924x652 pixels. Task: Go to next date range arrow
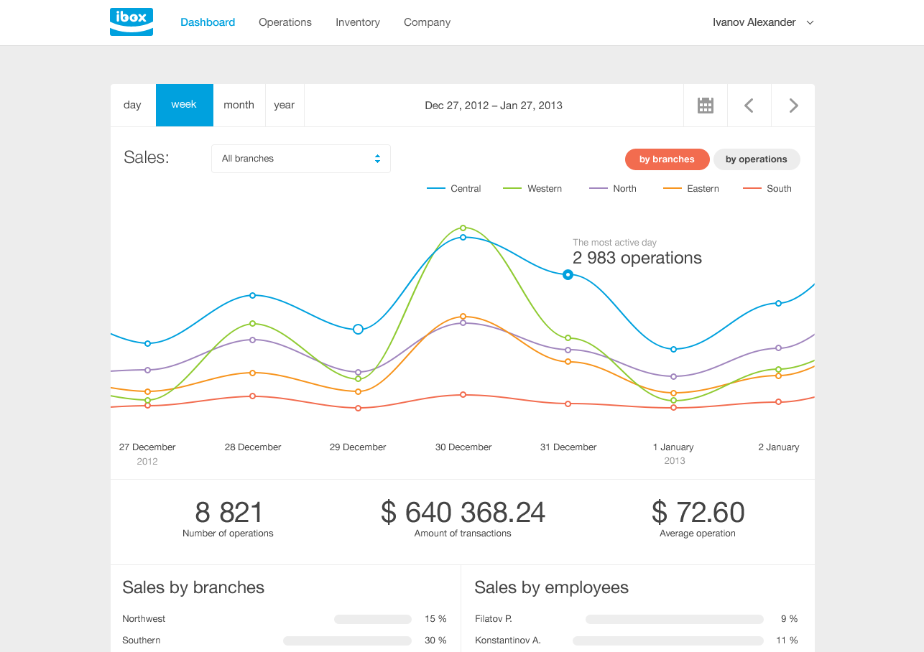pyautogui.click(x=793, y=106)
